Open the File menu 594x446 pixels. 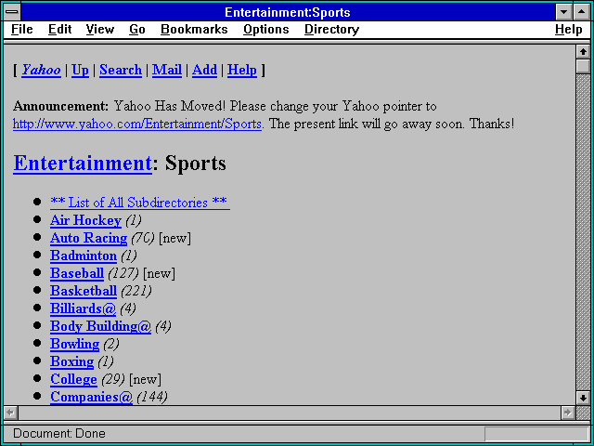tap(22, 30)
